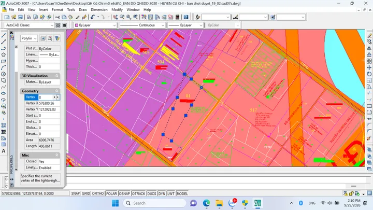Image resolution: width=373 pixels, height=210 pixels.
Task: Click Quick Select icon in Properties palette
Action: pyautogui.click(x=57, y=38)
